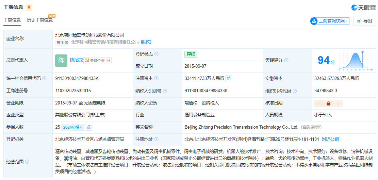Click help icon beside 注册地址

tap(157, 139)
